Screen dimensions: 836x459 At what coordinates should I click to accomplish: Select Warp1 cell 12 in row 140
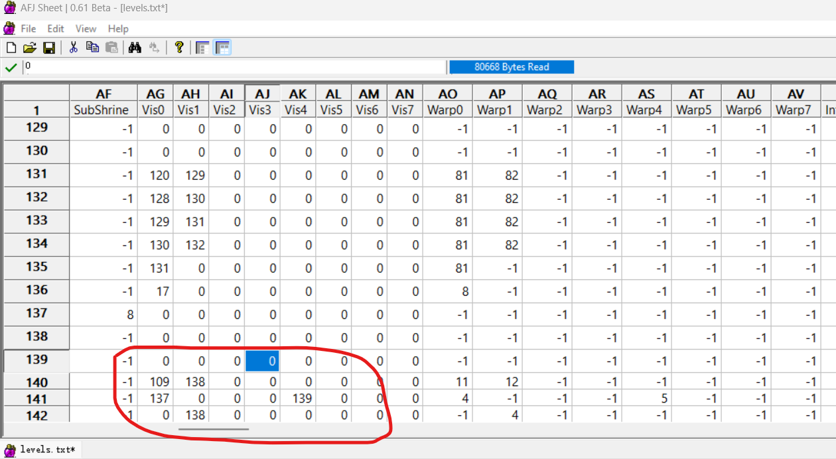(x=498, y=382)
